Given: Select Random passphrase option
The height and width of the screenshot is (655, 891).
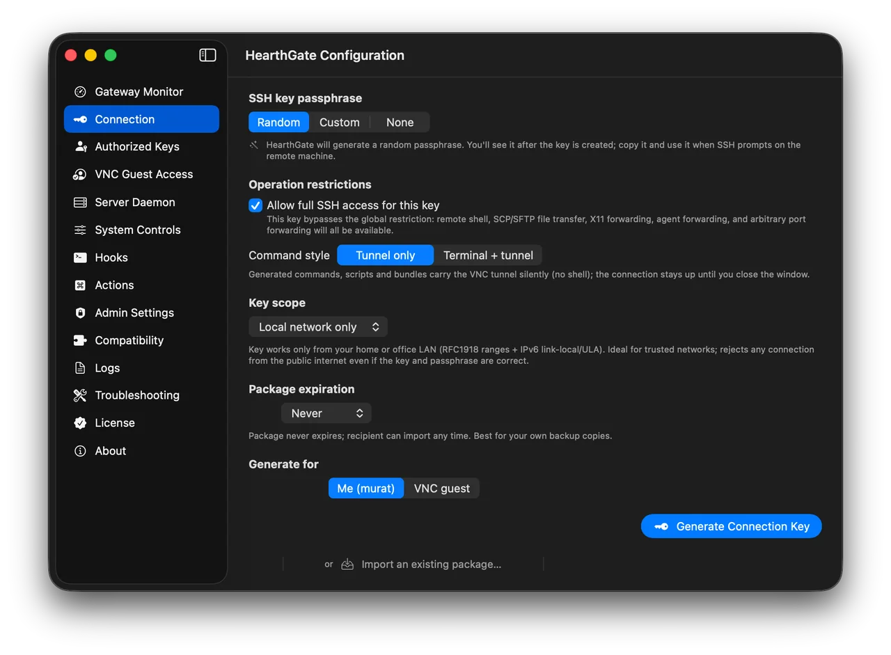Looking at the screenshot, I should pos(278,123).
